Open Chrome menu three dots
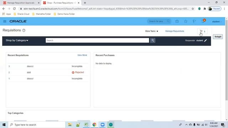Screen dimensions: 228x128 (x=224, y=9)
